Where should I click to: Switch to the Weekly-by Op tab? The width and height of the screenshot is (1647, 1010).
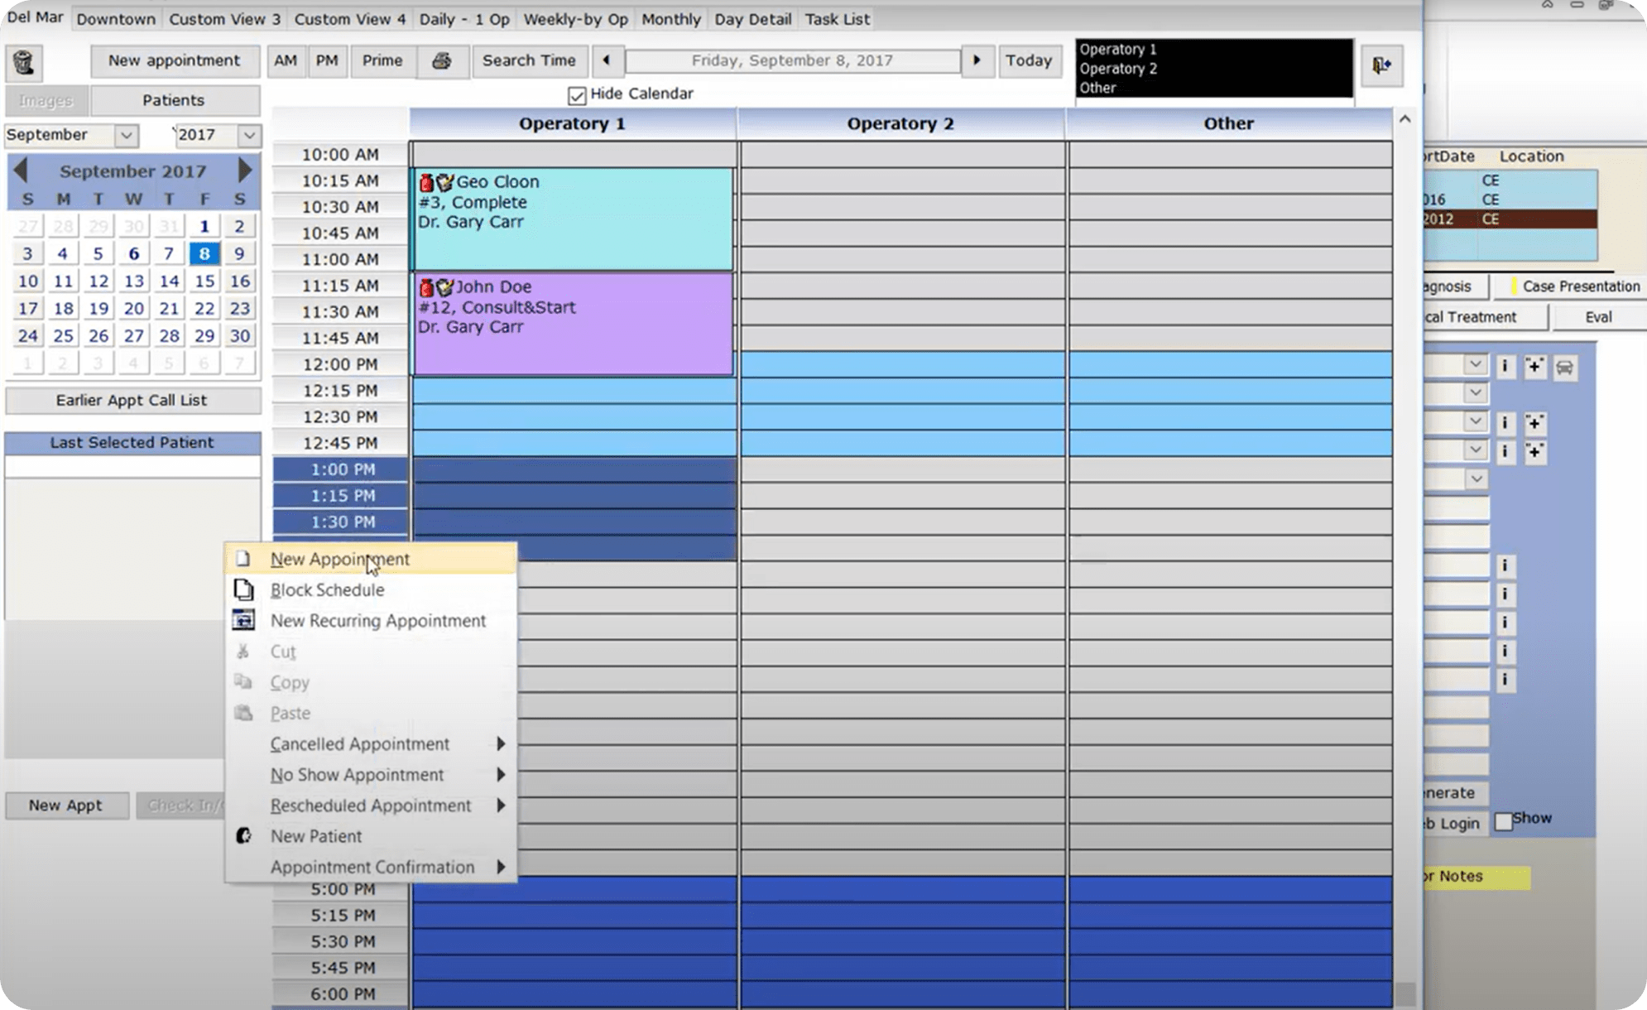[575, 19]
